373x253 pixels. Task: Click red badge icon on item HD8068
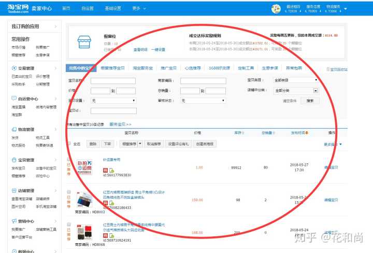coord(105,235)
